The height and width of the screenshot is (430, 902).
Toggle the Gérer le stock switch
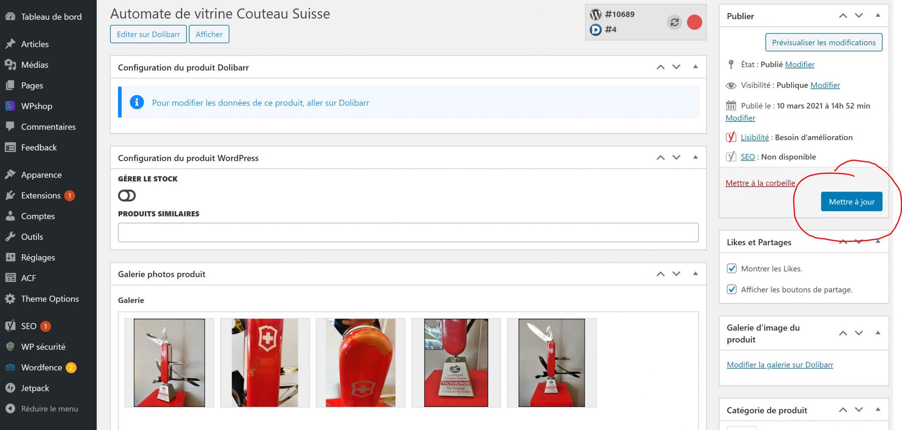tap(127, 195)
